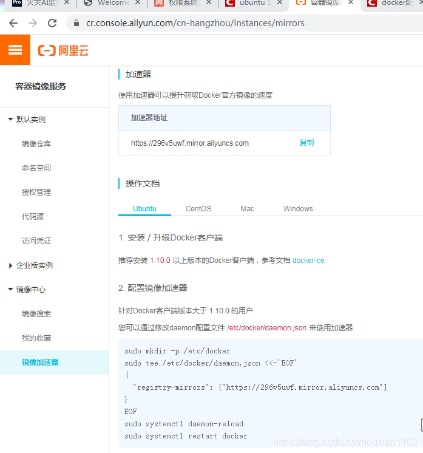Click the registry-mirrors code line
Image resolution: width=423 pixels, height=453 pixels.
(x=260, y=387)
